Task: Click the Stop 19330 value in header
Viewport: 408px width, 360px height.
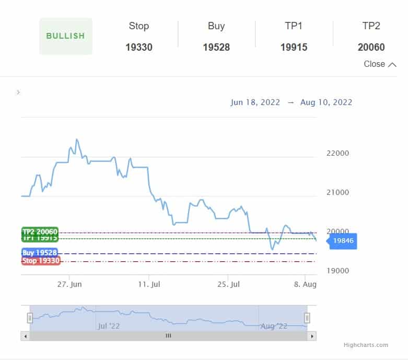Action: click(x=139, y=47)
